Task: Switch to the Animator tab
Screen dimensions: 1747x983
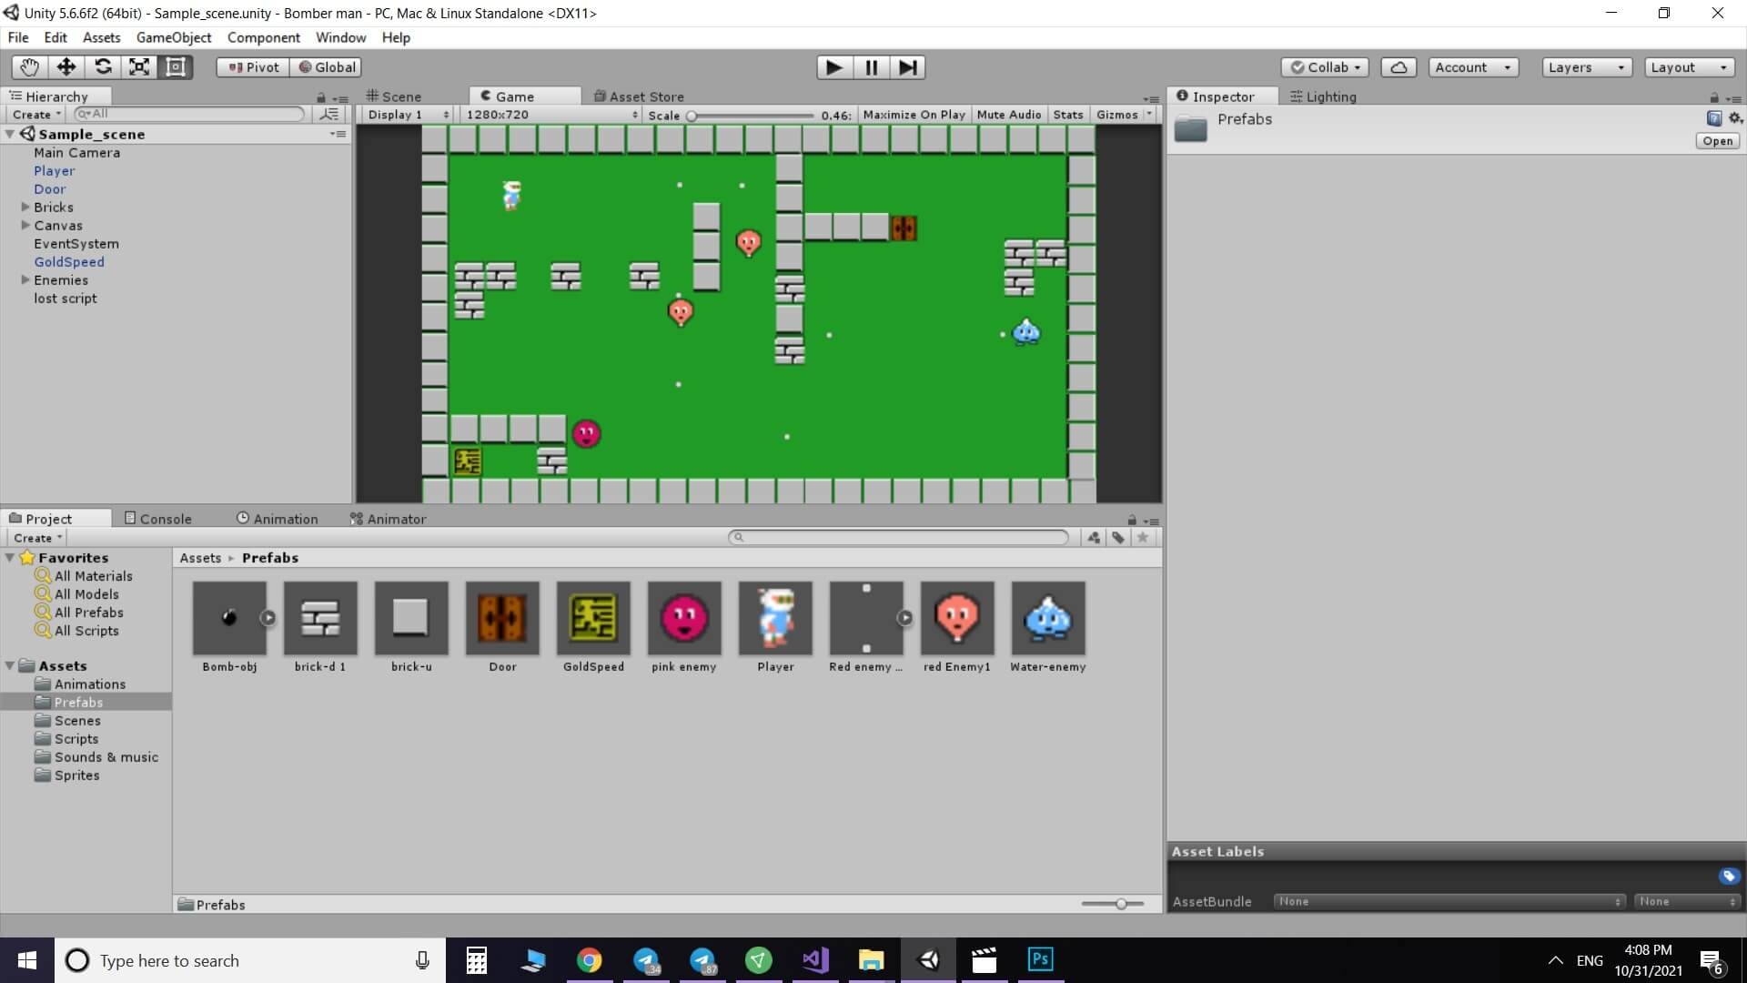Action: pos(389,519)
